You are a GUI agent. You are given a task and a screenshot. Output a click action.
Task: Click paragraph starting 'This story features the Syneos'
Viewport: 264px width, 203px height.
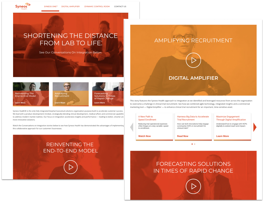191,104
